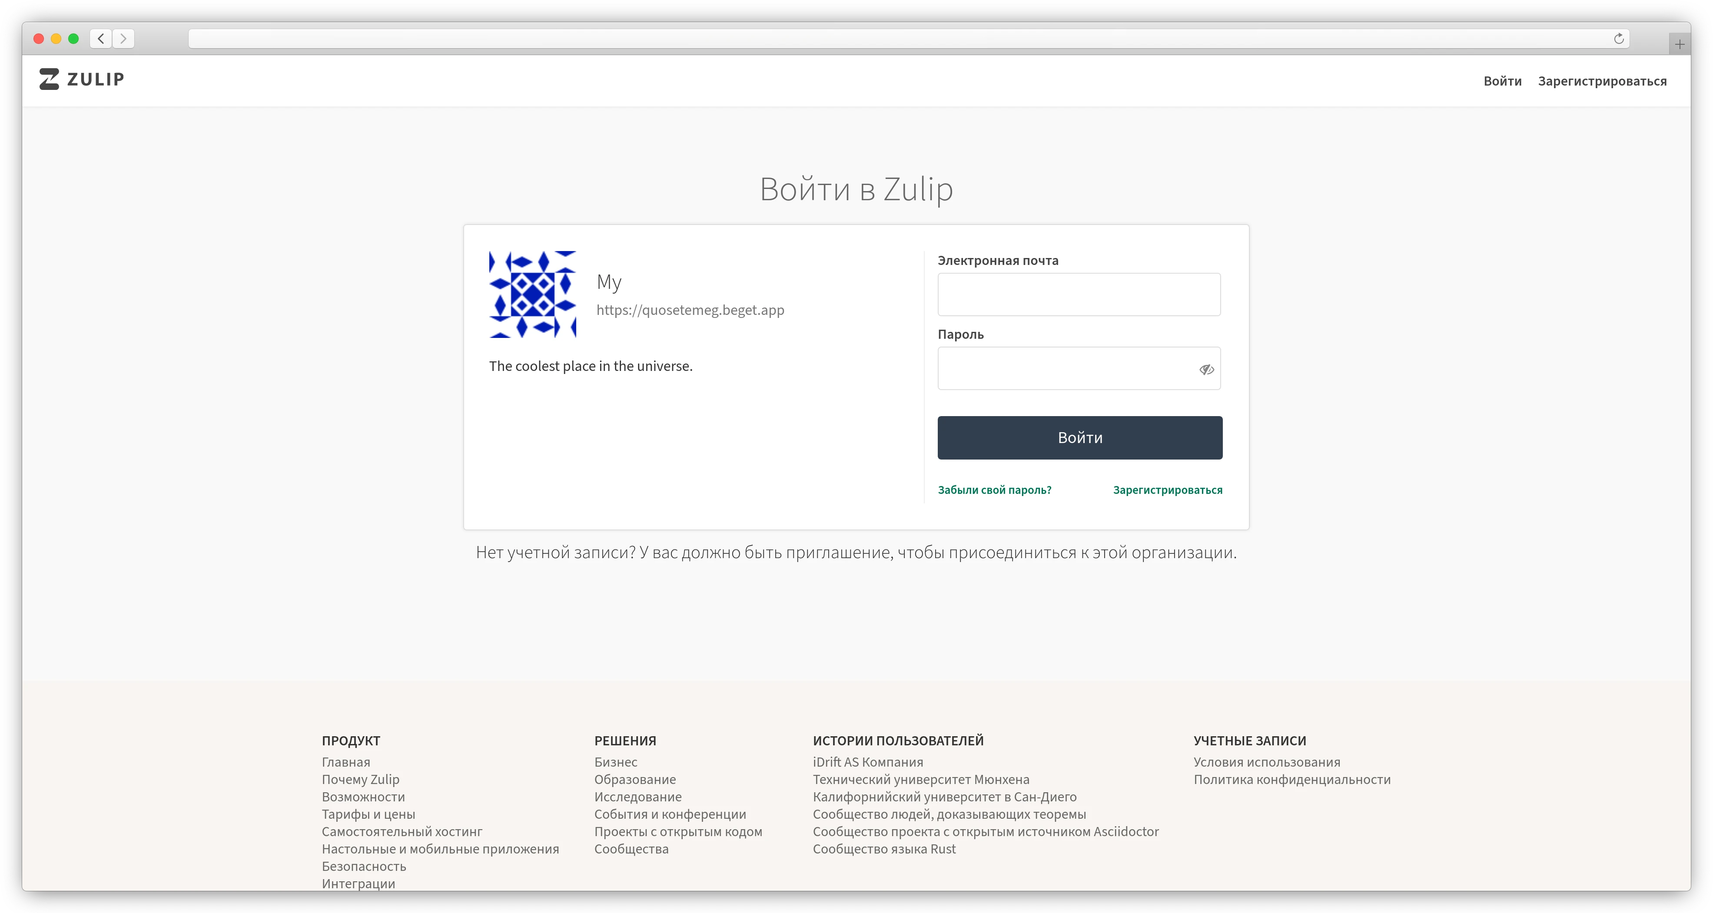
Task: Open Сообщество языка Rust story
Action: click(884, 849)
